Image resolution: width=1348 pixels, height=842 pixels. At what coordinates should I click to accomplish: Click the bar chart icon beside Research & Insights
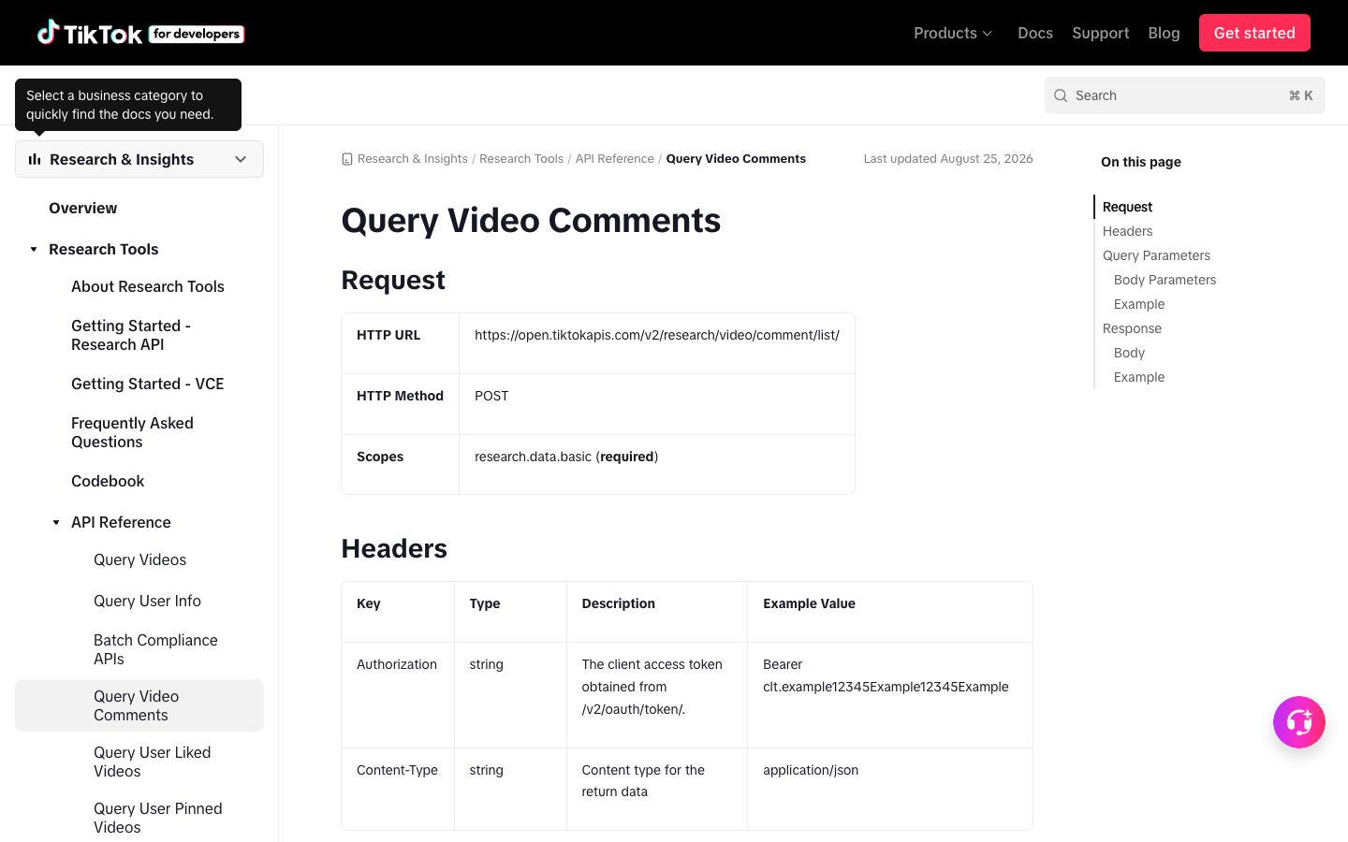pyautogui.click(x=35, y=159)
